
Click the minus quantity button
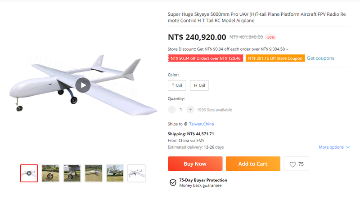(x=172, y=110)
